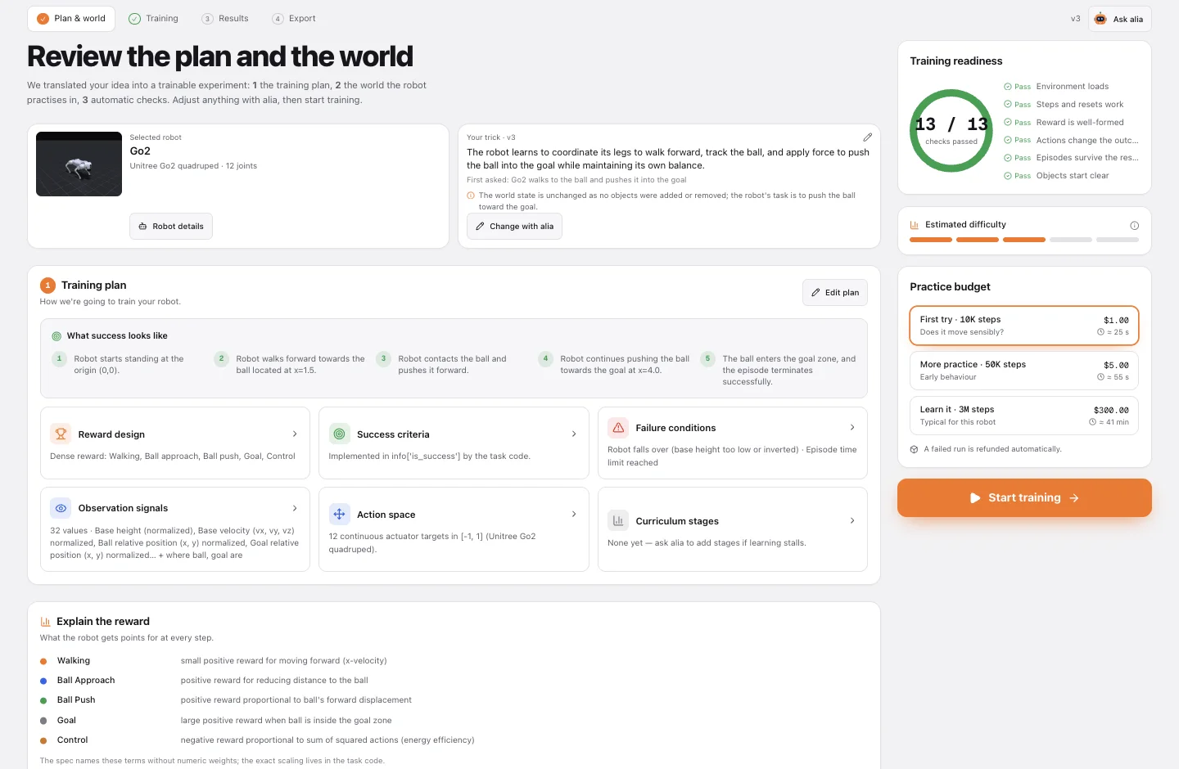
Task: Switch to the Plan & world step
Action: (x=71, y=19)
